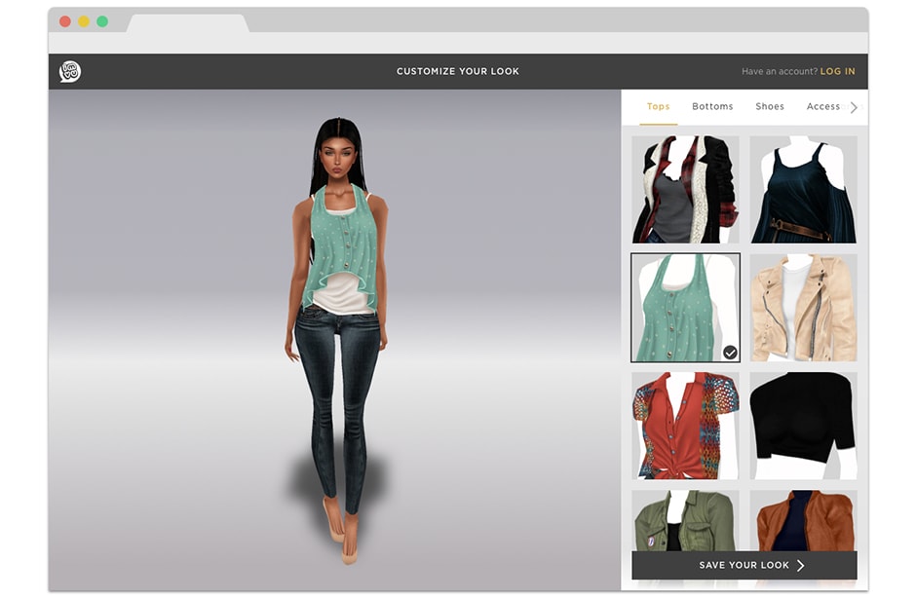Click the IMVU logo icon
Viewport: 916px width, 599px height.
pos(69,71)
